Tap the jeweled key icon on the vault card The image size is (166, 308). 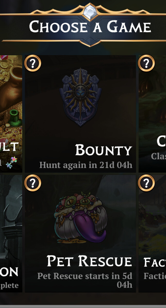pos(11,162)
